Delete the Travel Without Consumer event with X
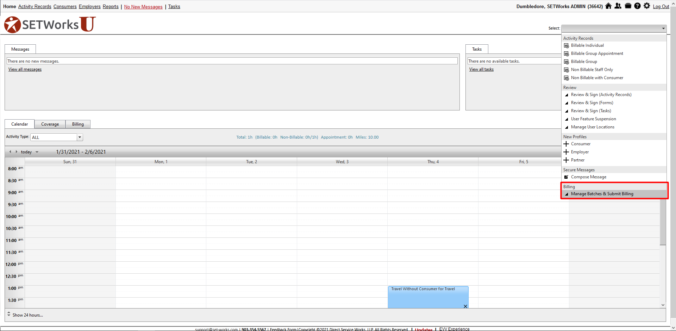 (x=465, y=306)
